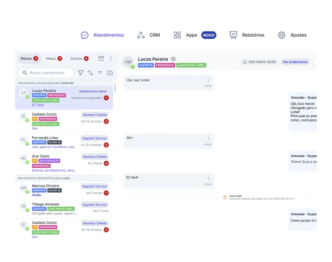Open the list options three-dot menu

(111, 58)
